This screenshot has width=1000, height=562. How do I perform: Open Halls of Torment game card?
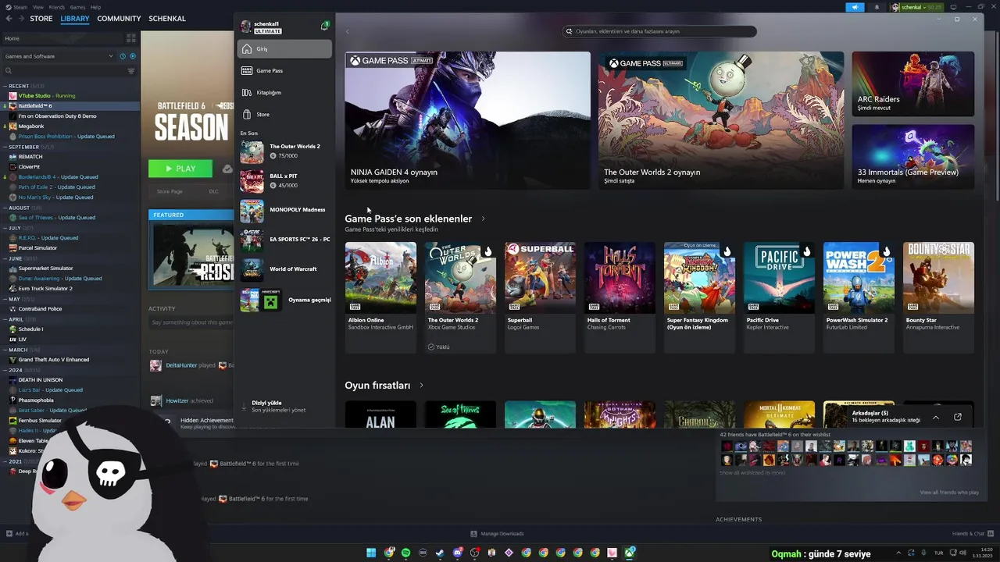point(620,297)
